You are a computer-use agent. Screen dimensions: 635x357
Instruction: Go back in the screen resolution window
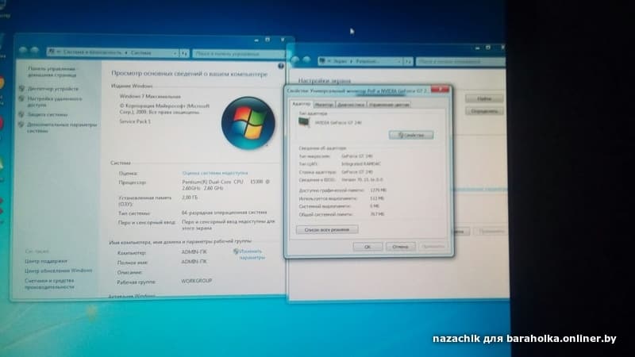[x=294, y=60]
